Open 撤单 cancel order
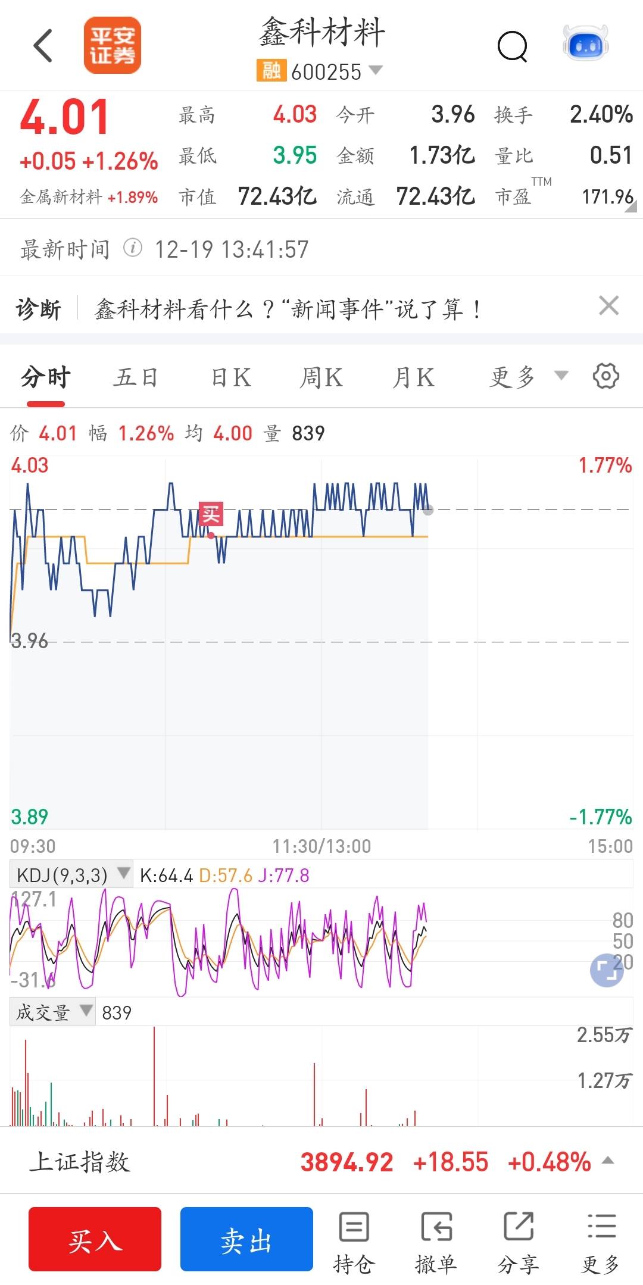 pos(436,1243)
